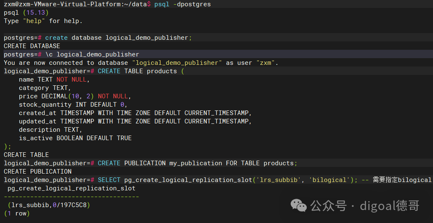Click the 'name TEXT NOT NULL,' line
Screen dimensions: 433x223
tap(54, 79)
